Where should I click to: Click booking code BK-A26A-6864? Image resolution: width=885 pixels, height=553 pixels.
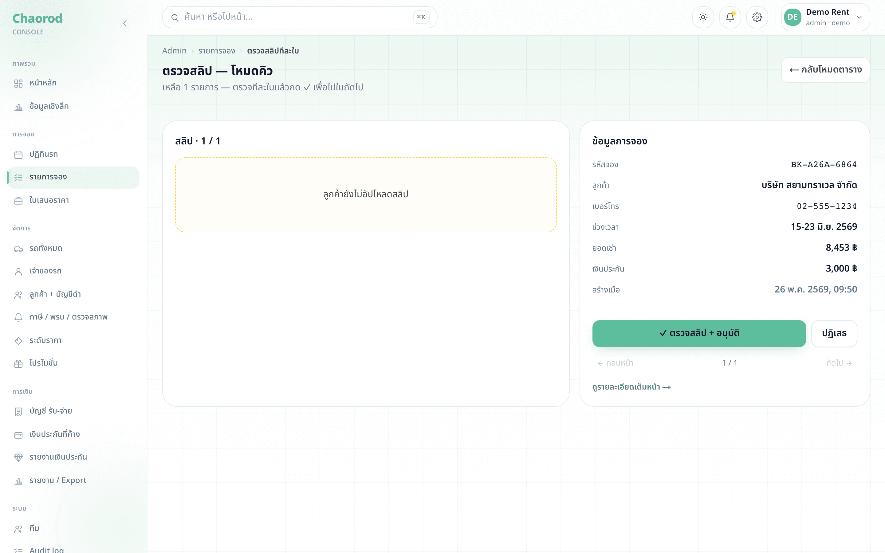(x=824, y=165)
